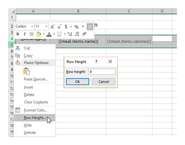This screenshot has height=145, width=185.
Task: Open Format Cells from context menu
Action: point(35,110)
